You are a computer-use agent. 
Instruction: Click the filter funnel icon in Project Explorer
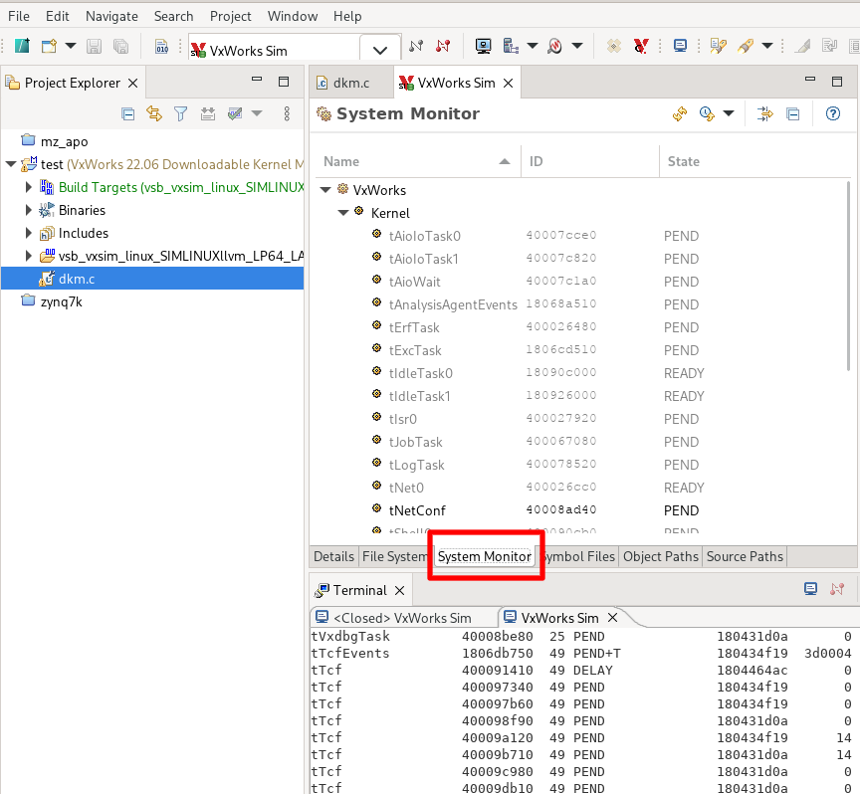pyautogui.click(x=180, y=114)
